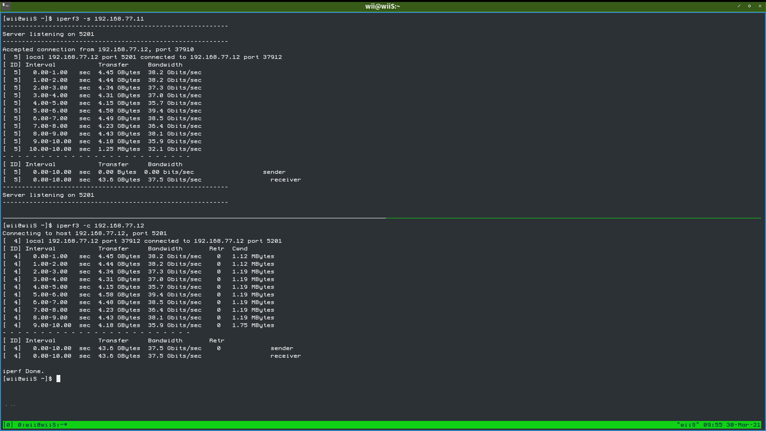
Task: Click 37.0 Gbits/sec in client pane
Action: click(x=175, y=279)
